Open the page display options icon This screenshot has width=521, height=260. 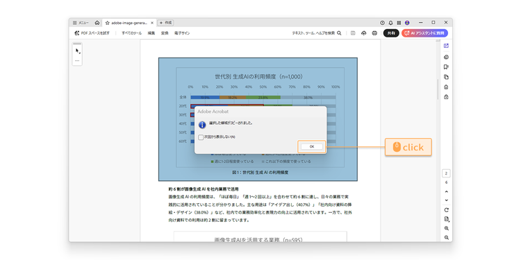click(x=447, y=219)
